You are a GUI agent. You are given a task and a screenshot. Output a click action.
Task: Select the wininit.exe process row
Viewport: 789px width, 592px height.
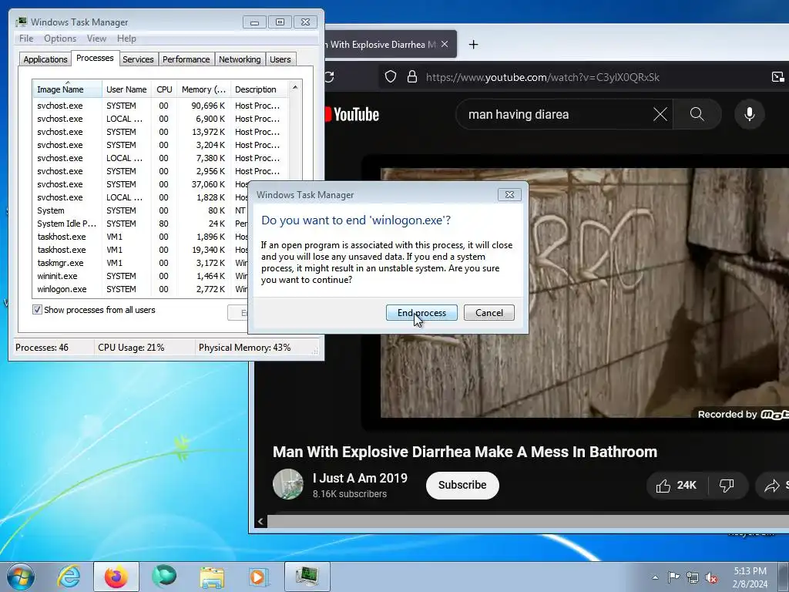(141, 276)
